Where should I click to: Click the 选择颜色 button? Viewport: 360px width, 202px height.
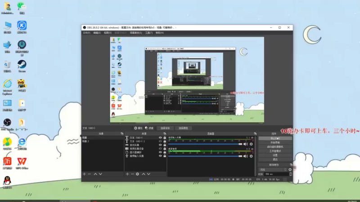point(183,128)
